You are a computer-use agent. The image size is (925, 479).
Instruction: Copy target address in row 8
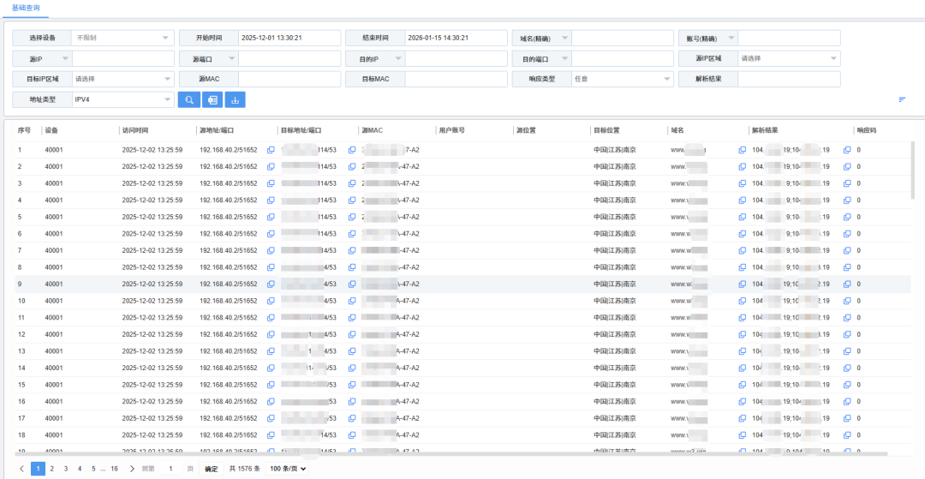352,267
